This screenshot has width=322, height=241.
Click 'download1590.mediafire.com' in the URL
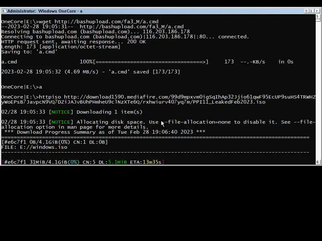click(x=127, y=97)
